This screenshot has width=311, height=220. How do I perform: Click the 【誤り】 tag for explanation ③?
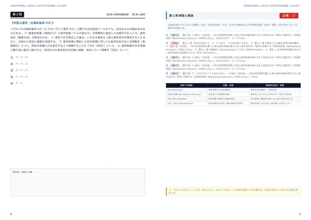point(175,57)
